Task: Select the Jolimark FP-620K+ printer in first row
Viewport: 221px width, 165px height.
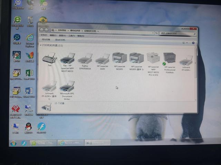Action: [x=186, y=63]
